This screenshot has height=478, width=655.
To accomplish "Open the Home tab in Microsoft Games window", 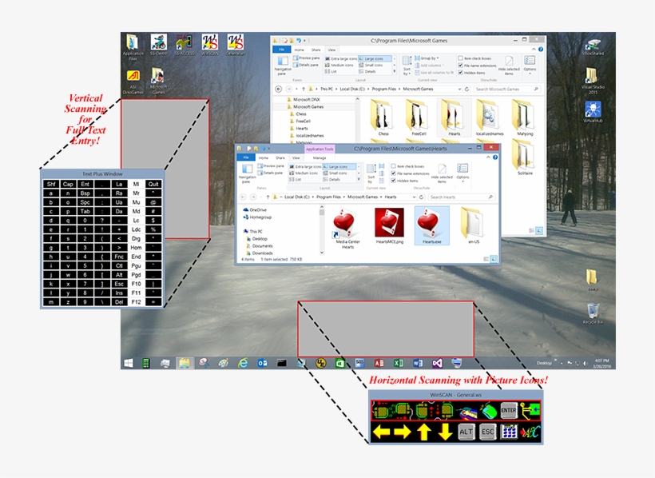I will point(300,50).
